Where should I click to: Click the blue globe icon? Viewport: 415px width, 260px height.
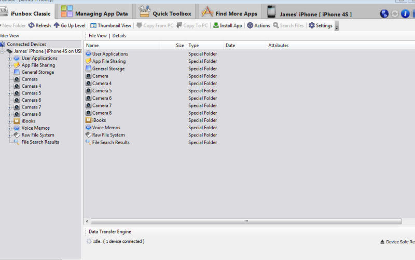click(384, 13)
